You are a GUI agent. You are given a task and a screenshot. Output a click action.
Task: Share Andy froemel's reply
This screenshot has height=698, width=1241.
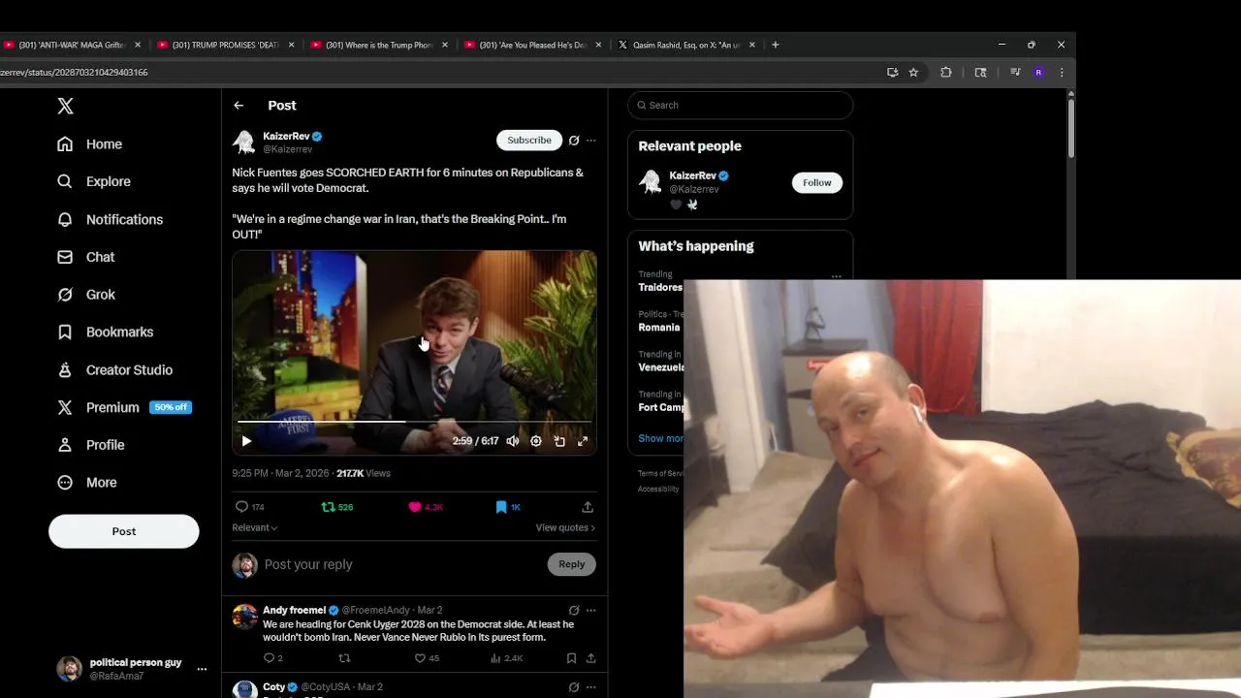tap(590, 658)
